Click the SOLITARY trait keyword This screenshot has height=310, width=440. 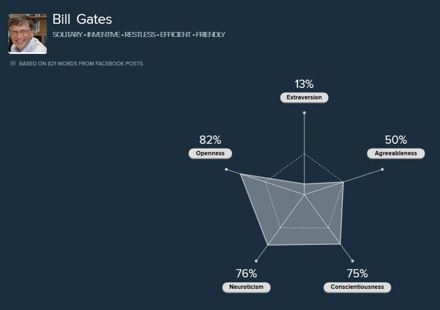tap(67, 34)
